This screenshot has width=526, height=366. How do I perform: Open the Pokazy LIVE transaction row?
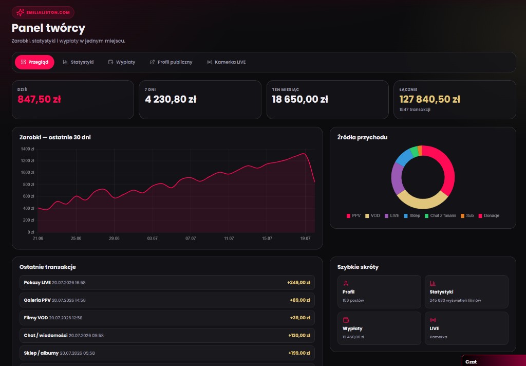pyautogui.click(x=167, y=283)
